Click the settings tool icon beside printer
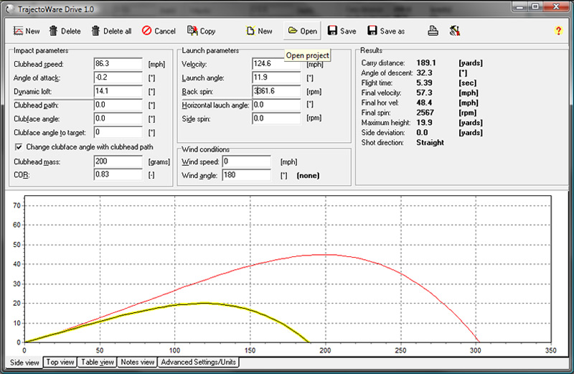The image size is (574, 374). [x=455, y=31]
